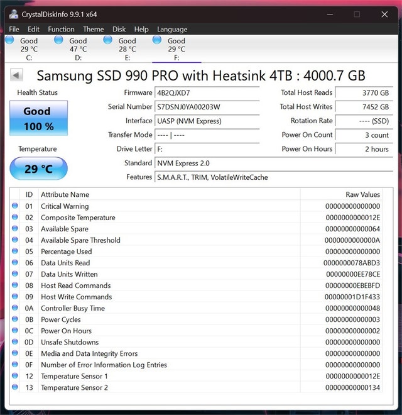The height and width of the screenshot is (415, 402).
Task: Click status icon for Data Units Written row
Action: [15, 274]
